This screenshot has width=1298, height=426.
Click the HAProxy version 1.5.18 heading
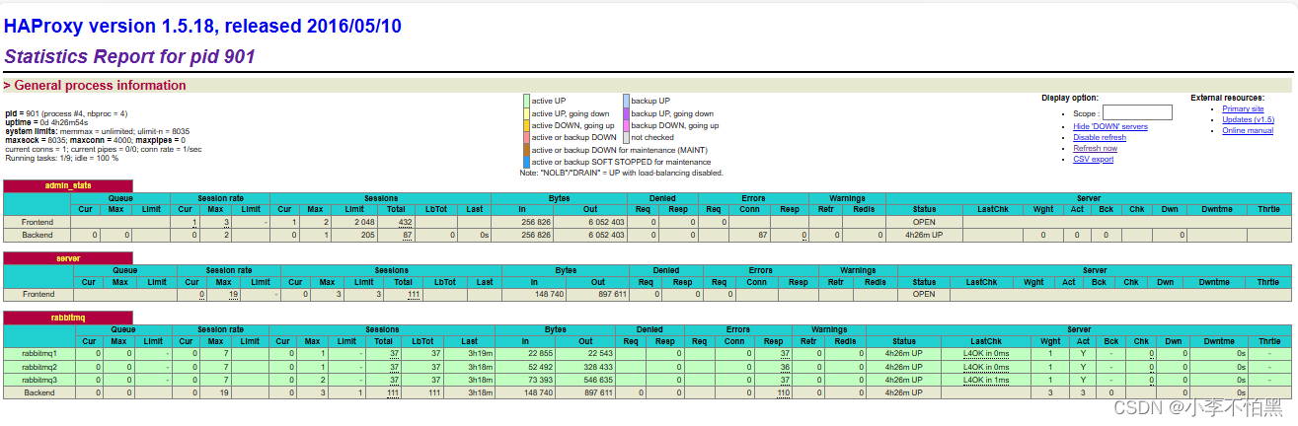[202, 26]
